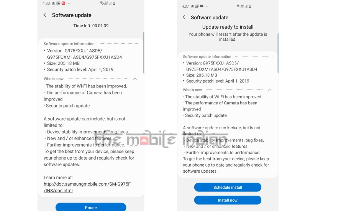The height and width of the screenshot is (211, 364).
Task: Tap the Time left 00:01:39 download status
Action: pos(91,26)
